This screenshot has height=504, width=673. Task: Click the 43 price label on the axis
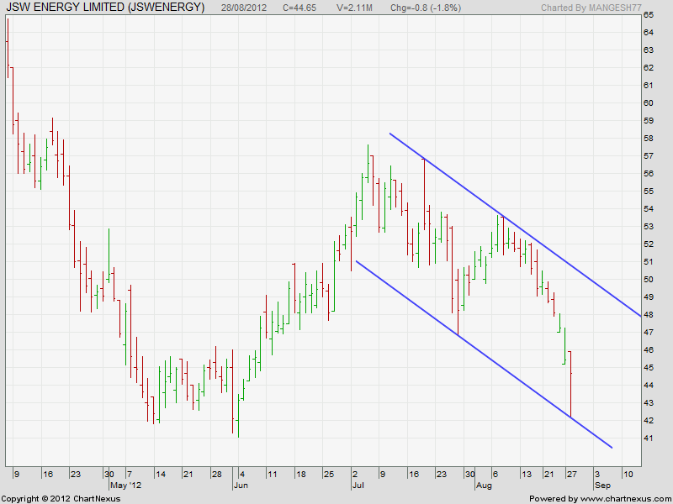click(x=649, y=403)
